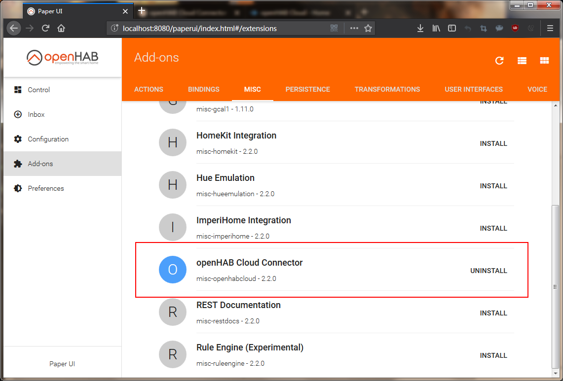The height and width of the screenshot is (381, 563).
Task: Click the Rule Engine R avatar
Action: [173, 354]
